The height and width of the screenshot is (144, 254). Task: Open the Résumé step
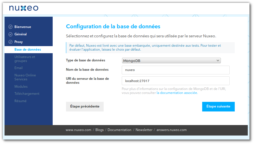coord(20,101)
